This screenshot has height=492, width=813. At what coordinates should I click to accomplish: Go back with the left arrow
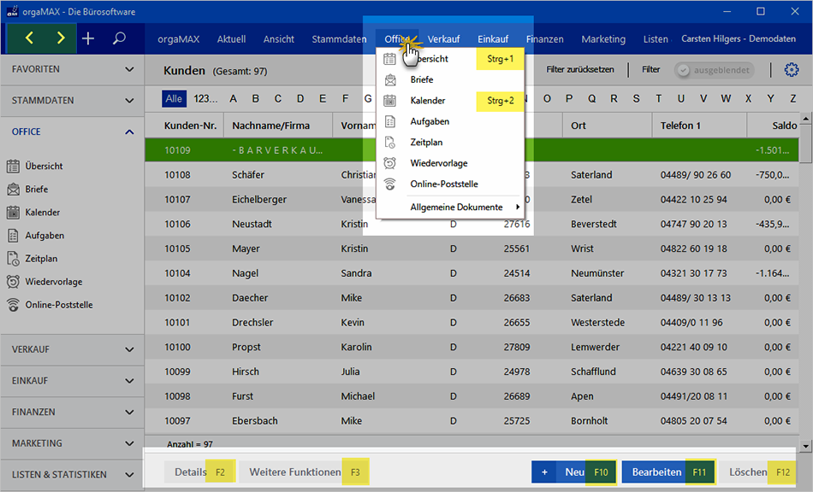click(x=30, y=38)
